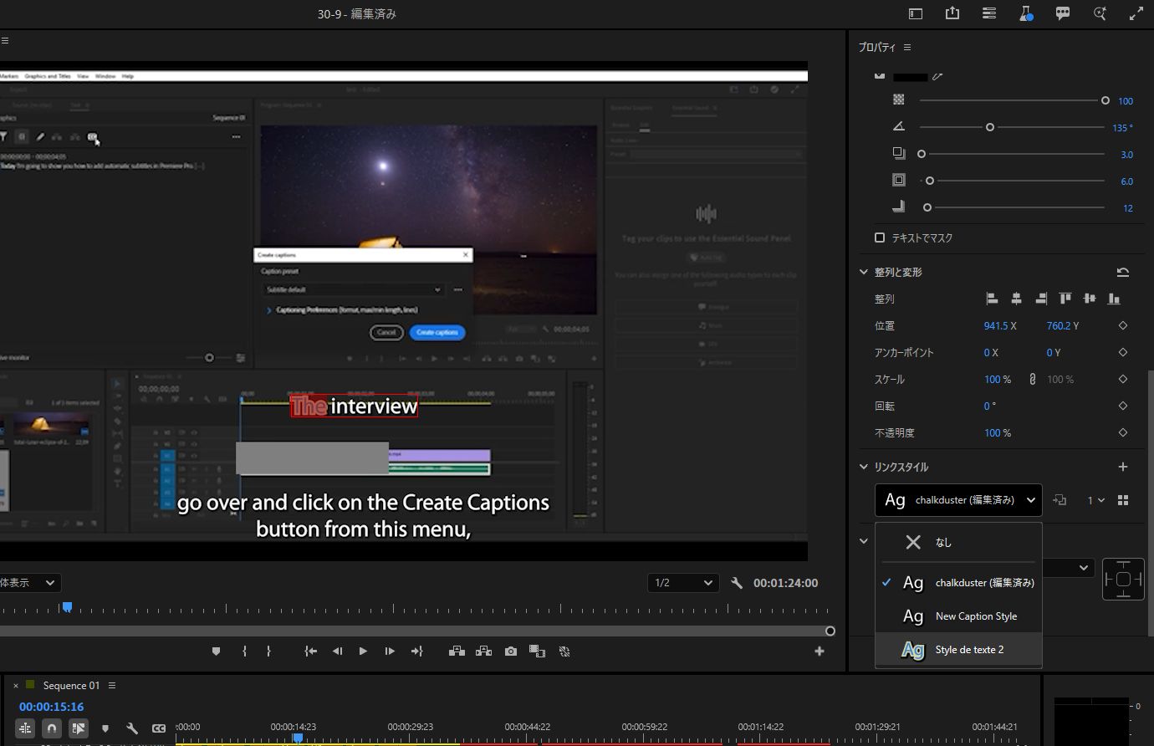
Task: Collapse the 整列と変形 section
Action: coord(864,272)
